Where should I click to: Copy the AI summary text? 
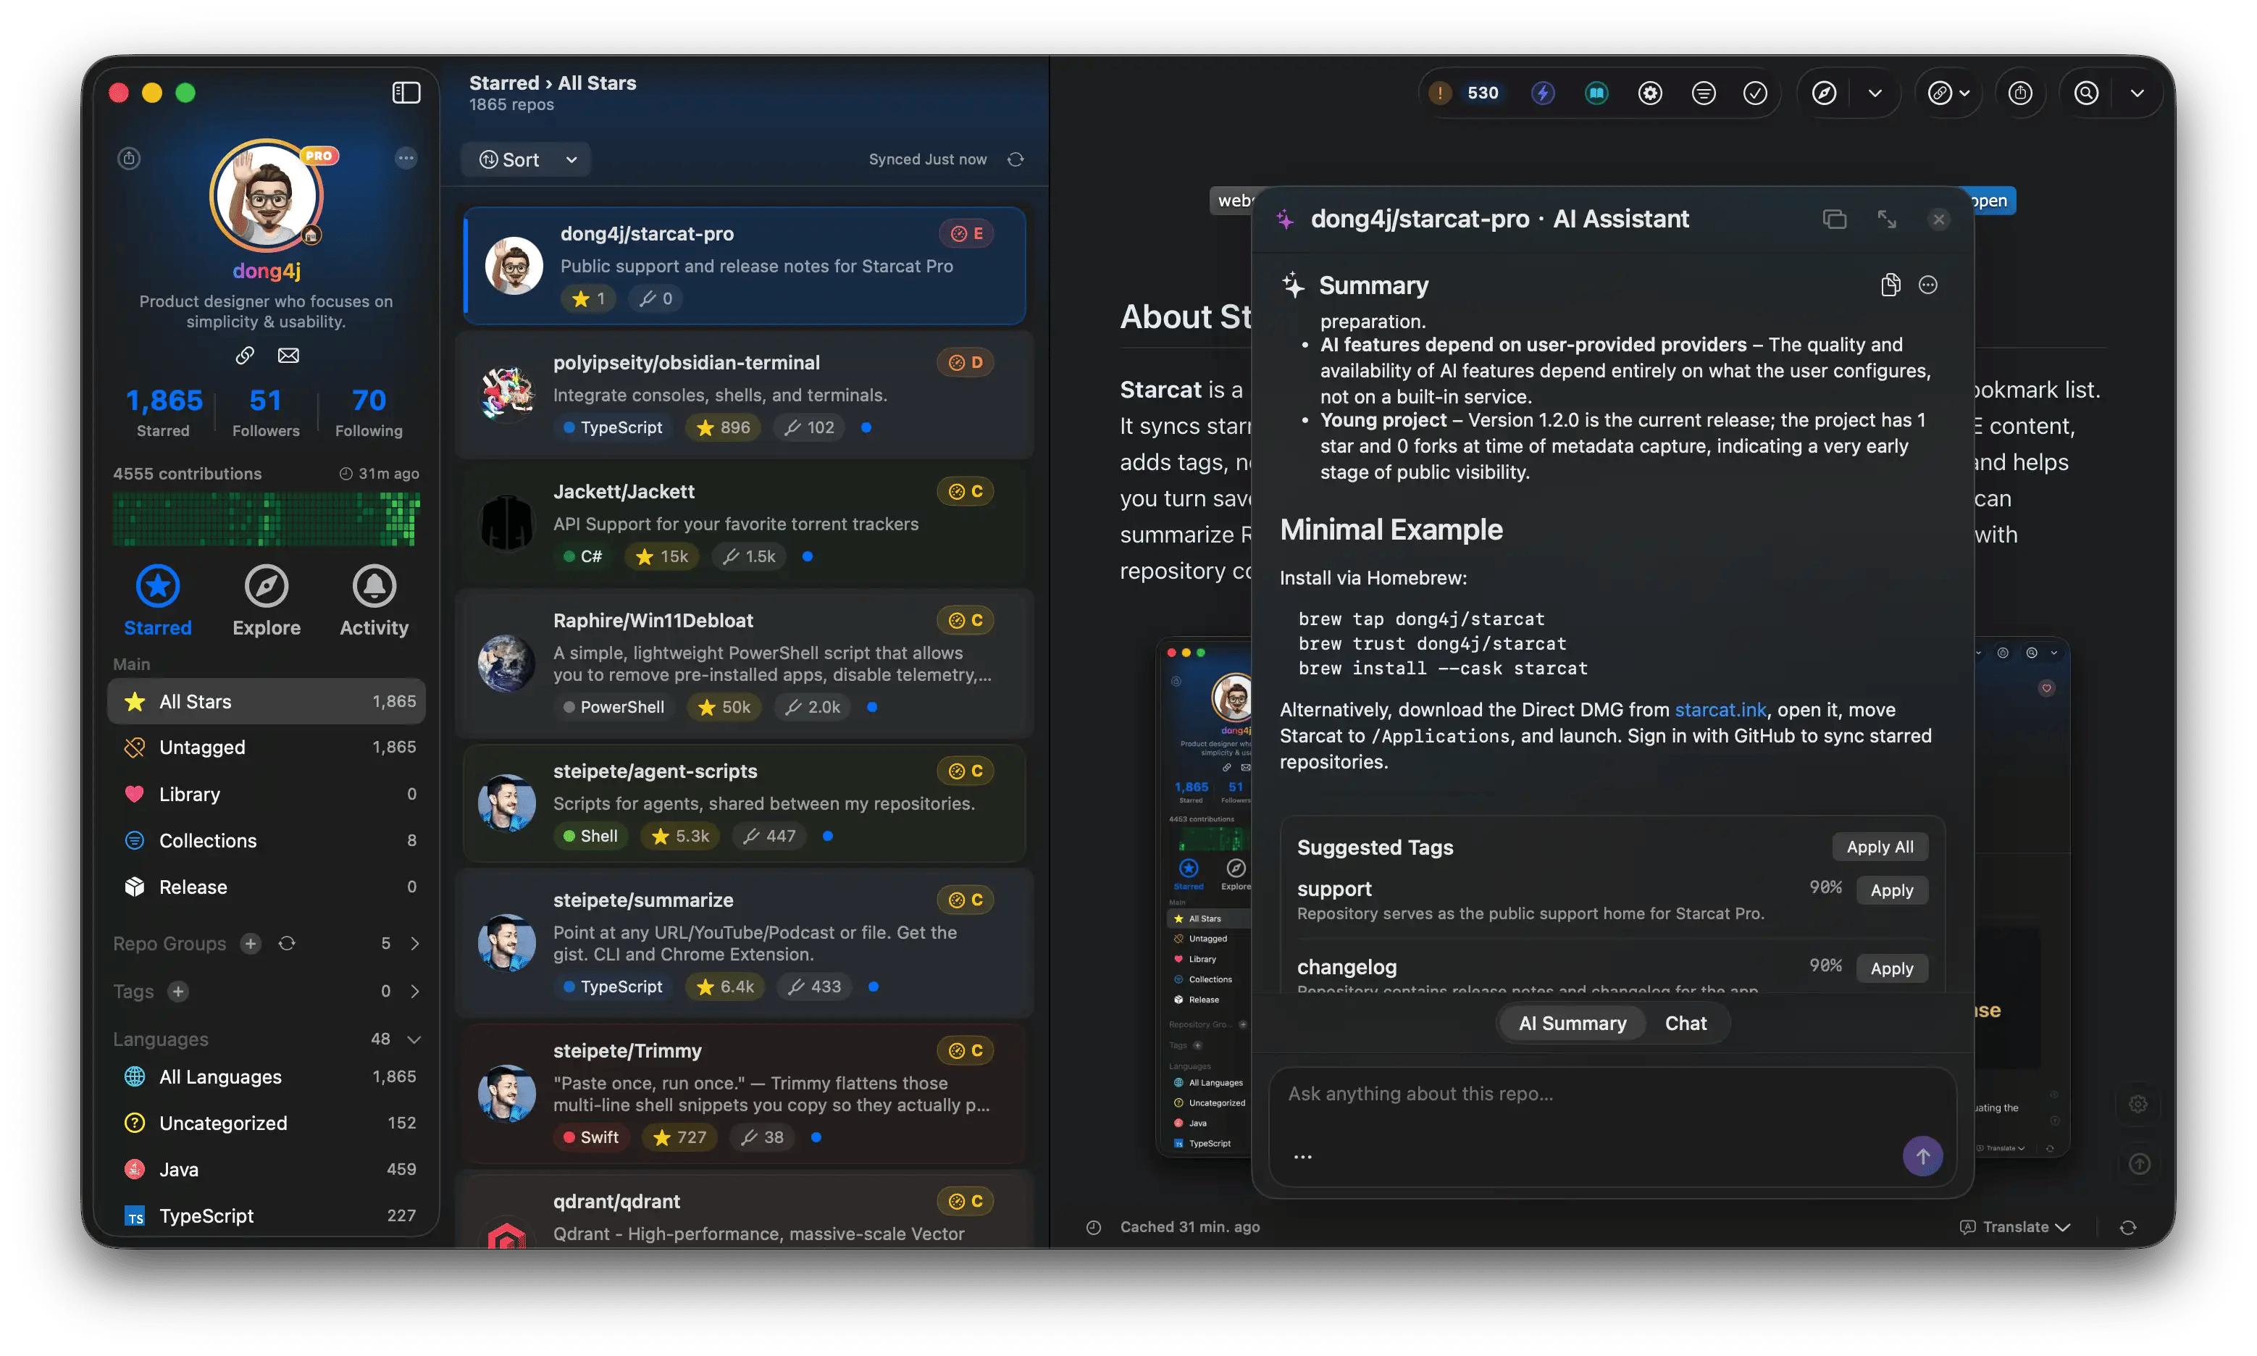pyautogui.click(x=1890, y=285)
